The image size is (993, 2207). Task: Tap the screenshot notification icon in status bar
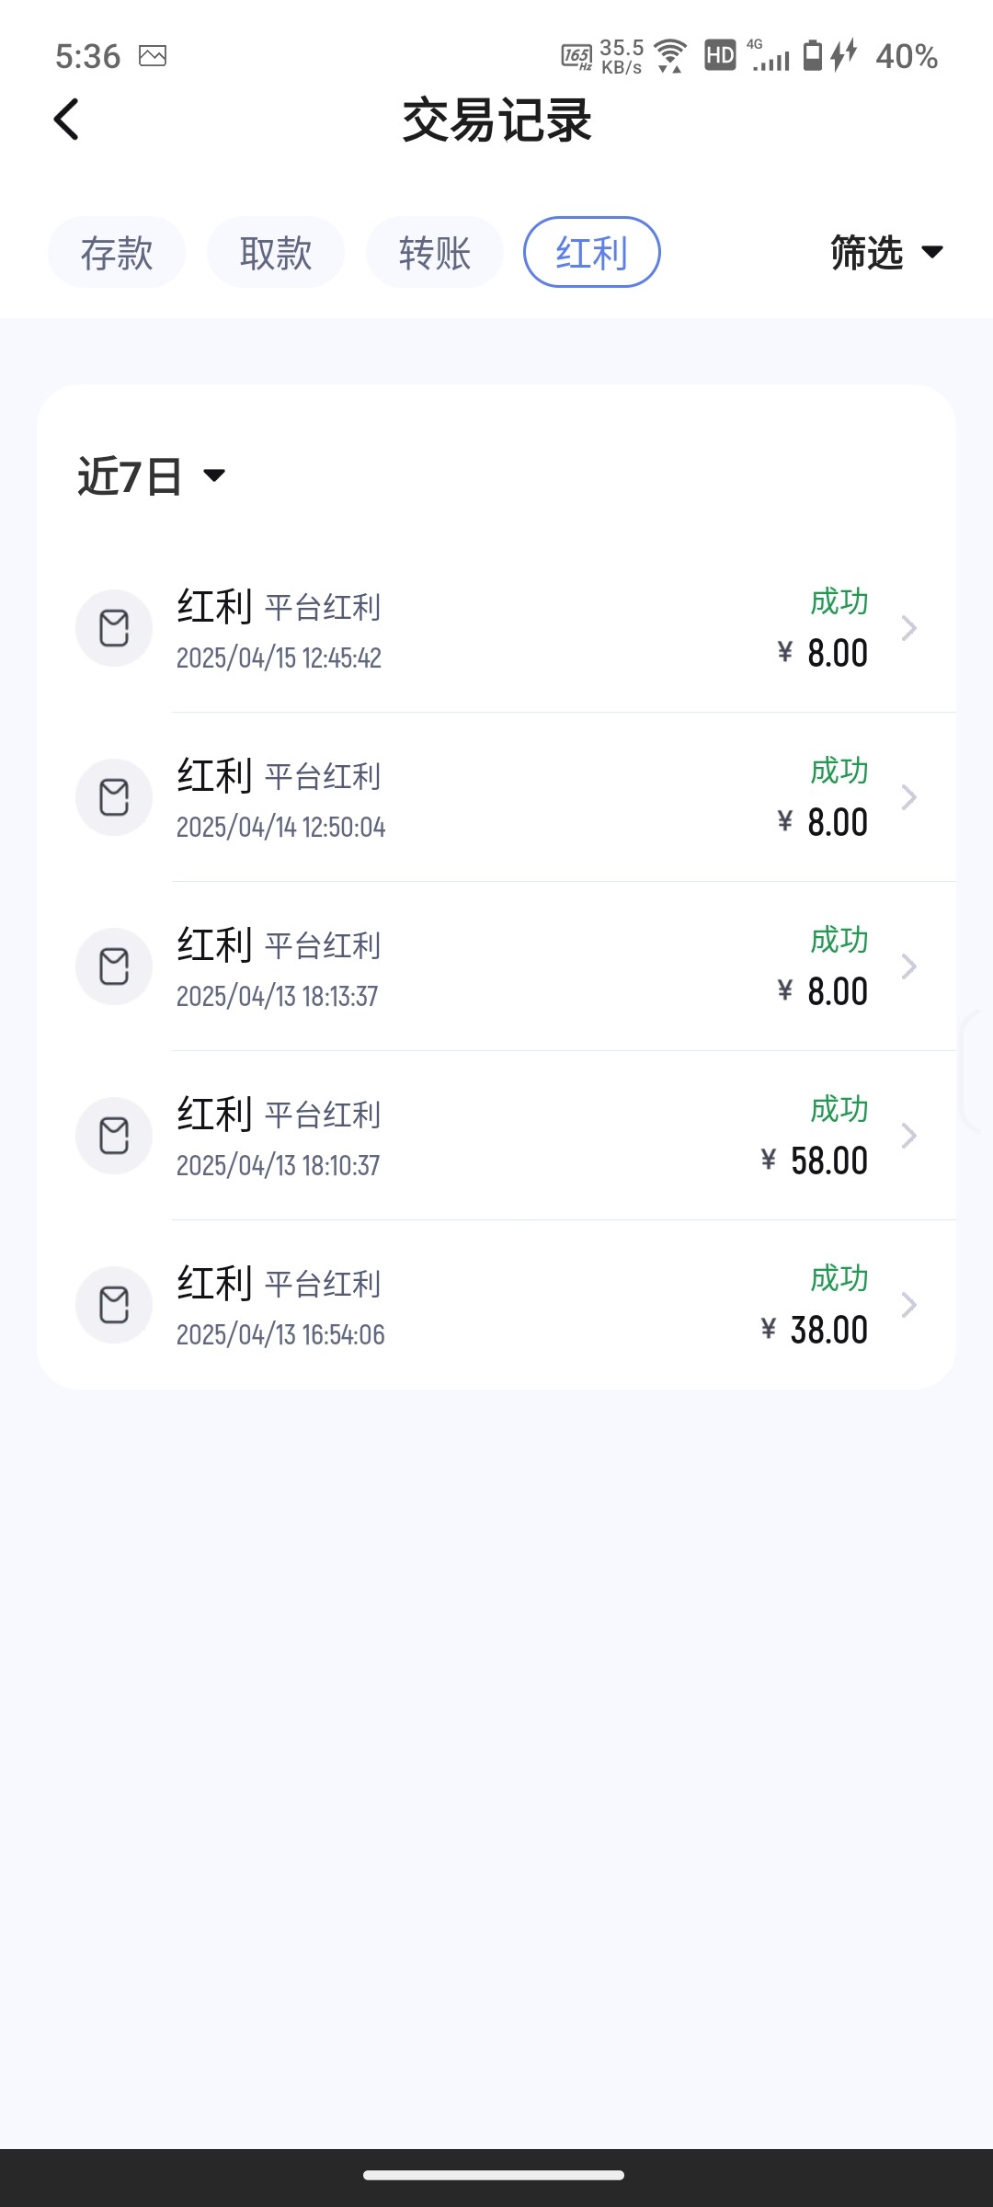pos(153,56)
